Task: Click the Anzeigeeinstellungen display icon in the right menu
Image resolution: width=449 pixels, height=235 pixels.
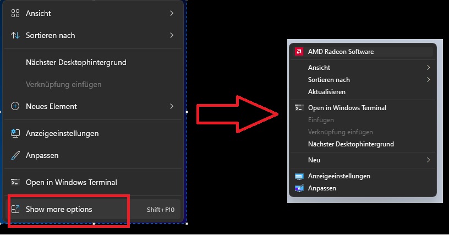Action: pyautogui.click(x=299, y=176)
